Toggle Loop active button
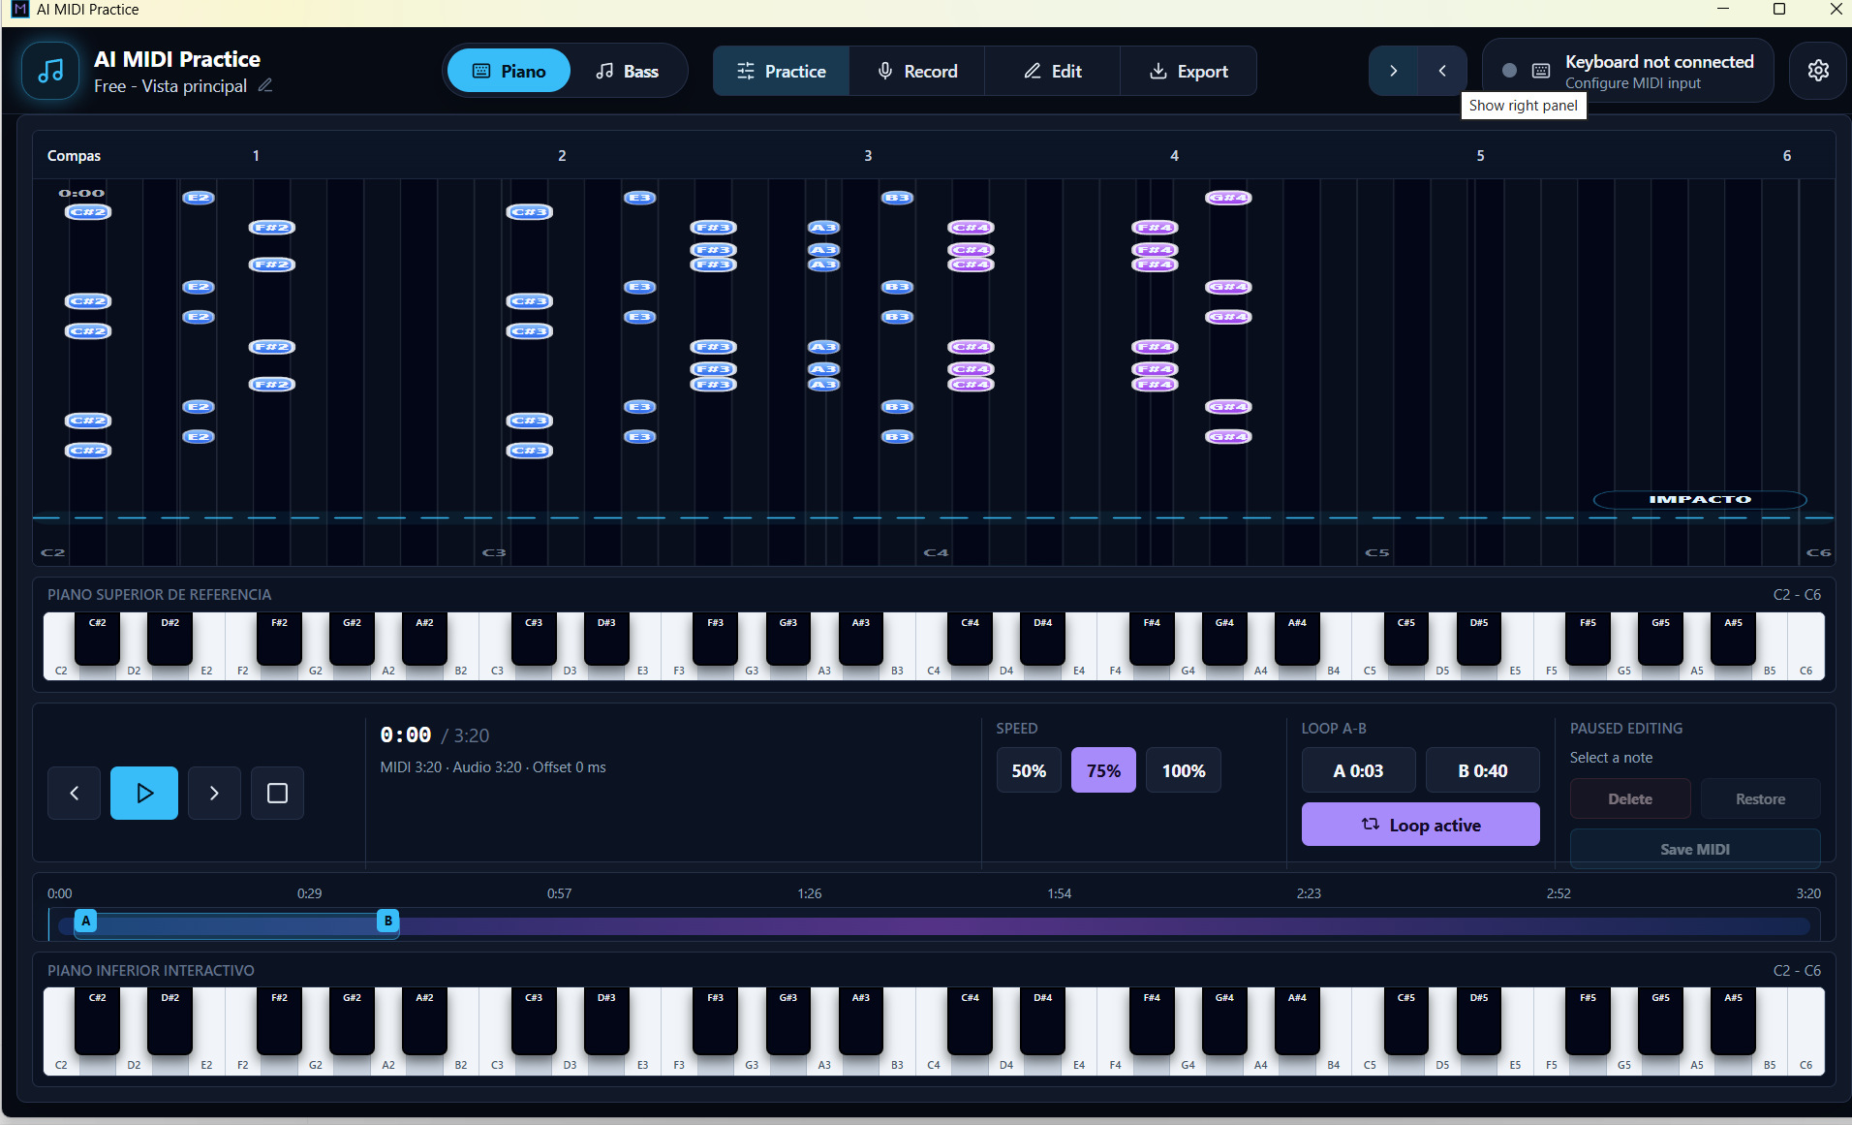Screen dimensions: 1852x1125 (x=1420, y=825)
